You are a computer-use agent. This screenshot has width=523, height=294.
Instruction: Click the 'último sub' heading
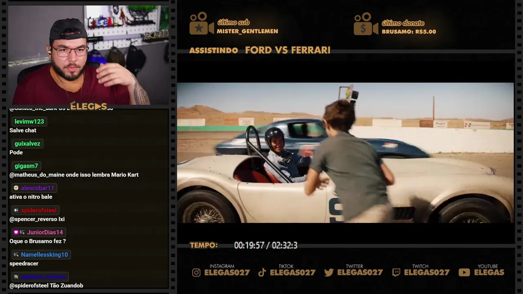tap(233, 22)
